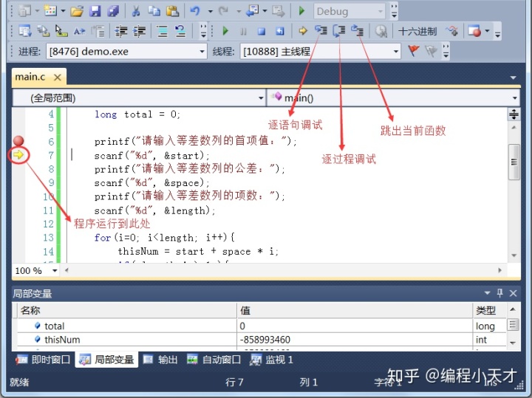The image size is (532, 398).
Task: Expand the undo history dropdown arrow
Action: (211, 12)
